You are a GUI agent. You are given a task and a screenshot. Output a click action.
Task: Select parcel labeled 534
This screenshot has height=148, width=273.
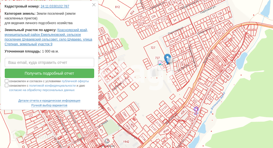coord(210,98)
